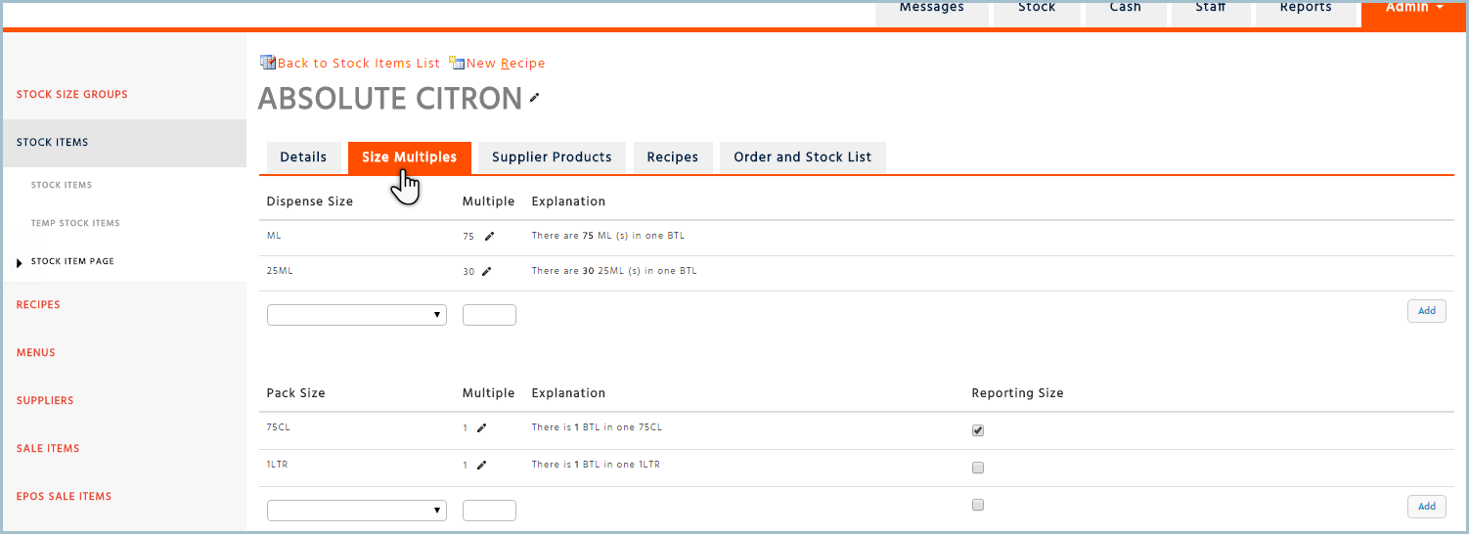This screenshot has height=535, width=1469.
Task: Edit the Absolute Citron title with pencil icon
Action: (x=534, y=98)
